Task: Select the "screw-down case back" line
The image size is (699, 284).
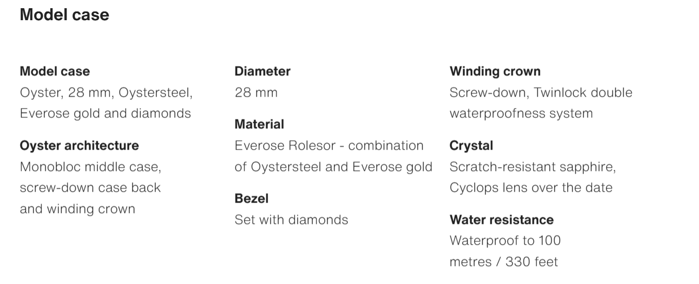Action: pyautogui.click(x=90, y=187)
